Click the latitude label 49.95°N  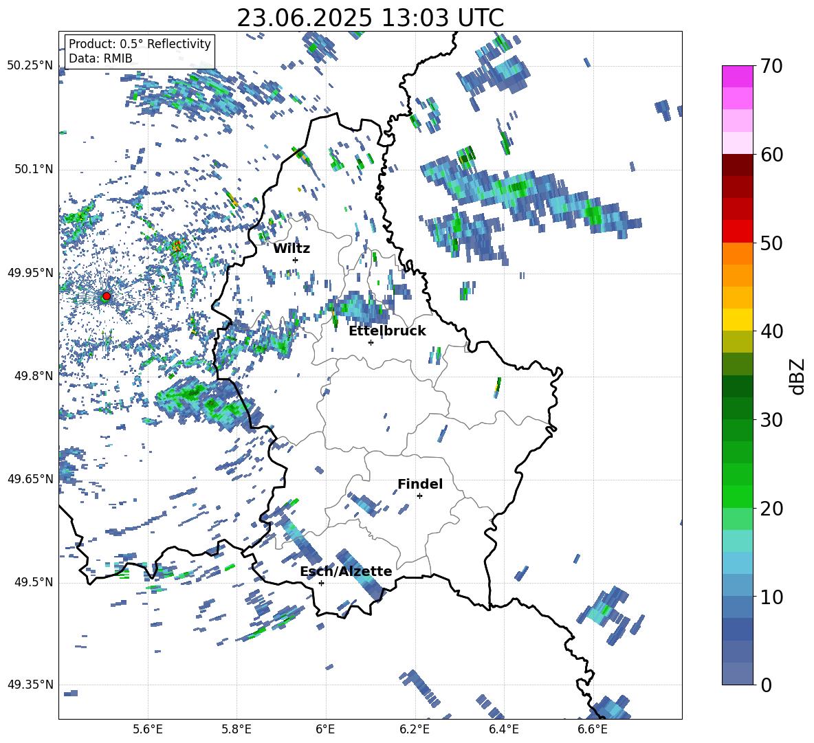tap(31, 273)
